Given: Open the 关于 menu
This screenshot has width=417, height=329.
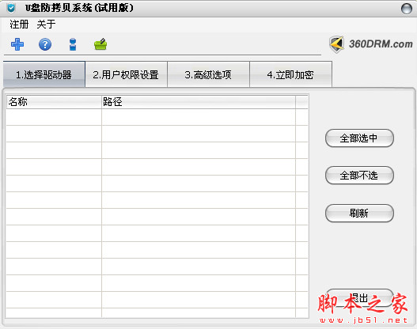Looking at the screenshot, I should [46, 25].
